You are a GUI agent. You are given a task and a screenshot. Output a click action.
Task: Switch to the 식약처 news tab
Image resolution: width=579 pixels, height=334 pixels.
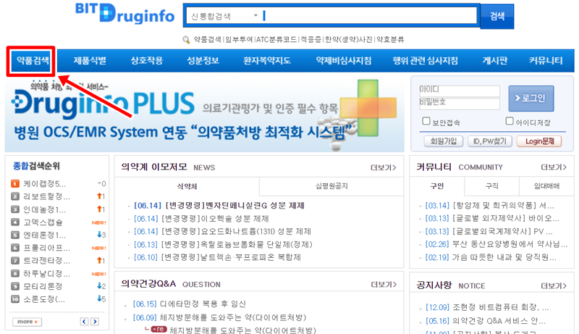pyautogui.click(x=187, y=187)
